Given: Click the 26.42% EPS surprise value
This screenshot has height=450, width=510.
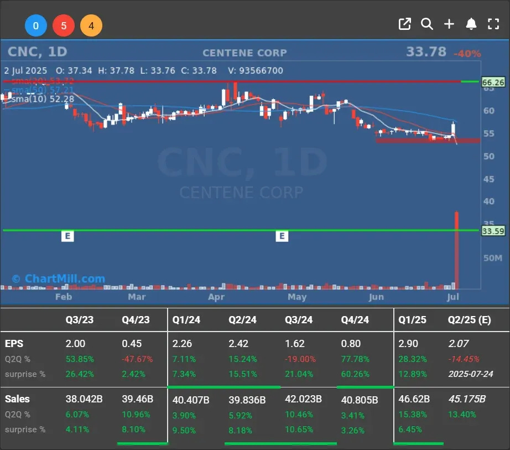Looking at the screenshot, I should (80, 374).
